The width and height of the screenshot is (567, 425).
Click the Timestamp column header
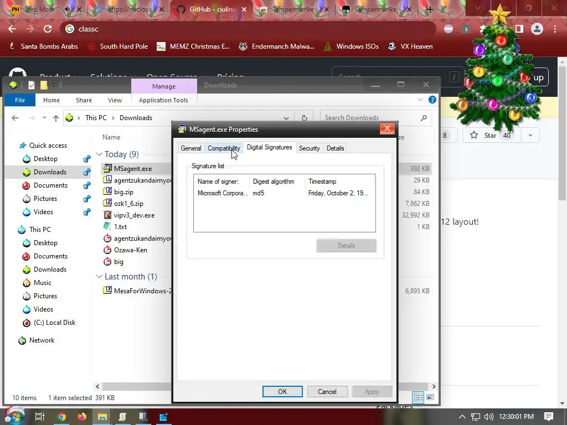tap(339, 182)
